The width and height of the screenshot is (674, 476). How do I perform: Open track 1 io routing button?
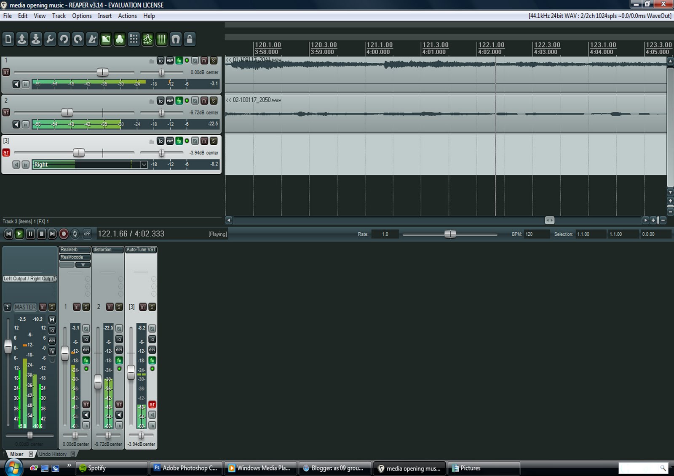tap(160, 61)
